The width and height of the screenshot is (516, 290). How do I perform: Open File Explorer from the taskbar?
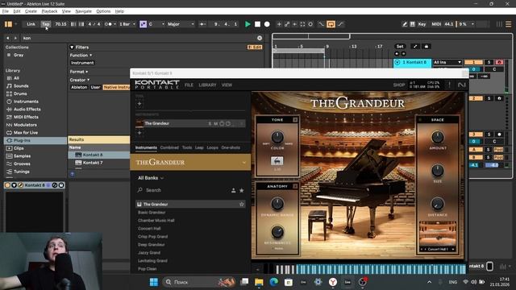point(259,282)
